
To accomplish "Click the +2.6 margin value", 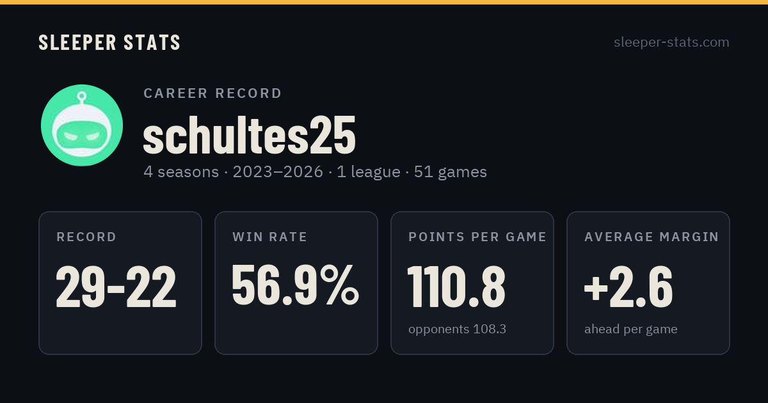I will 628,287.
